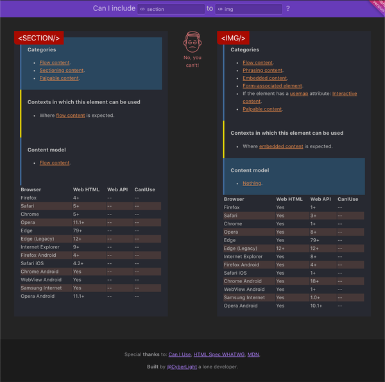Click the usemap attribute link

point(299,94)
